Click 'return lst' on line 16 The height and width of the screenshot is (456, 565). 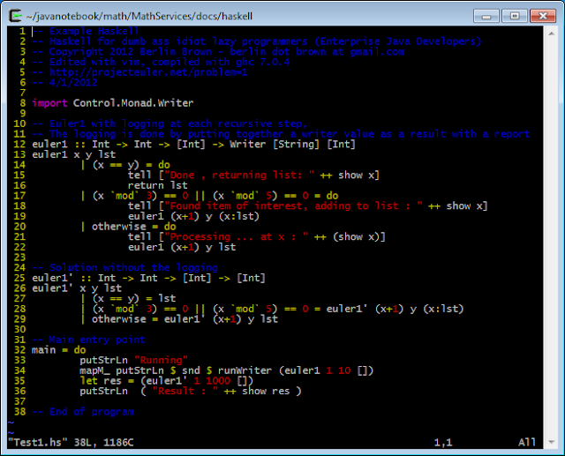(x=158, y=186)
